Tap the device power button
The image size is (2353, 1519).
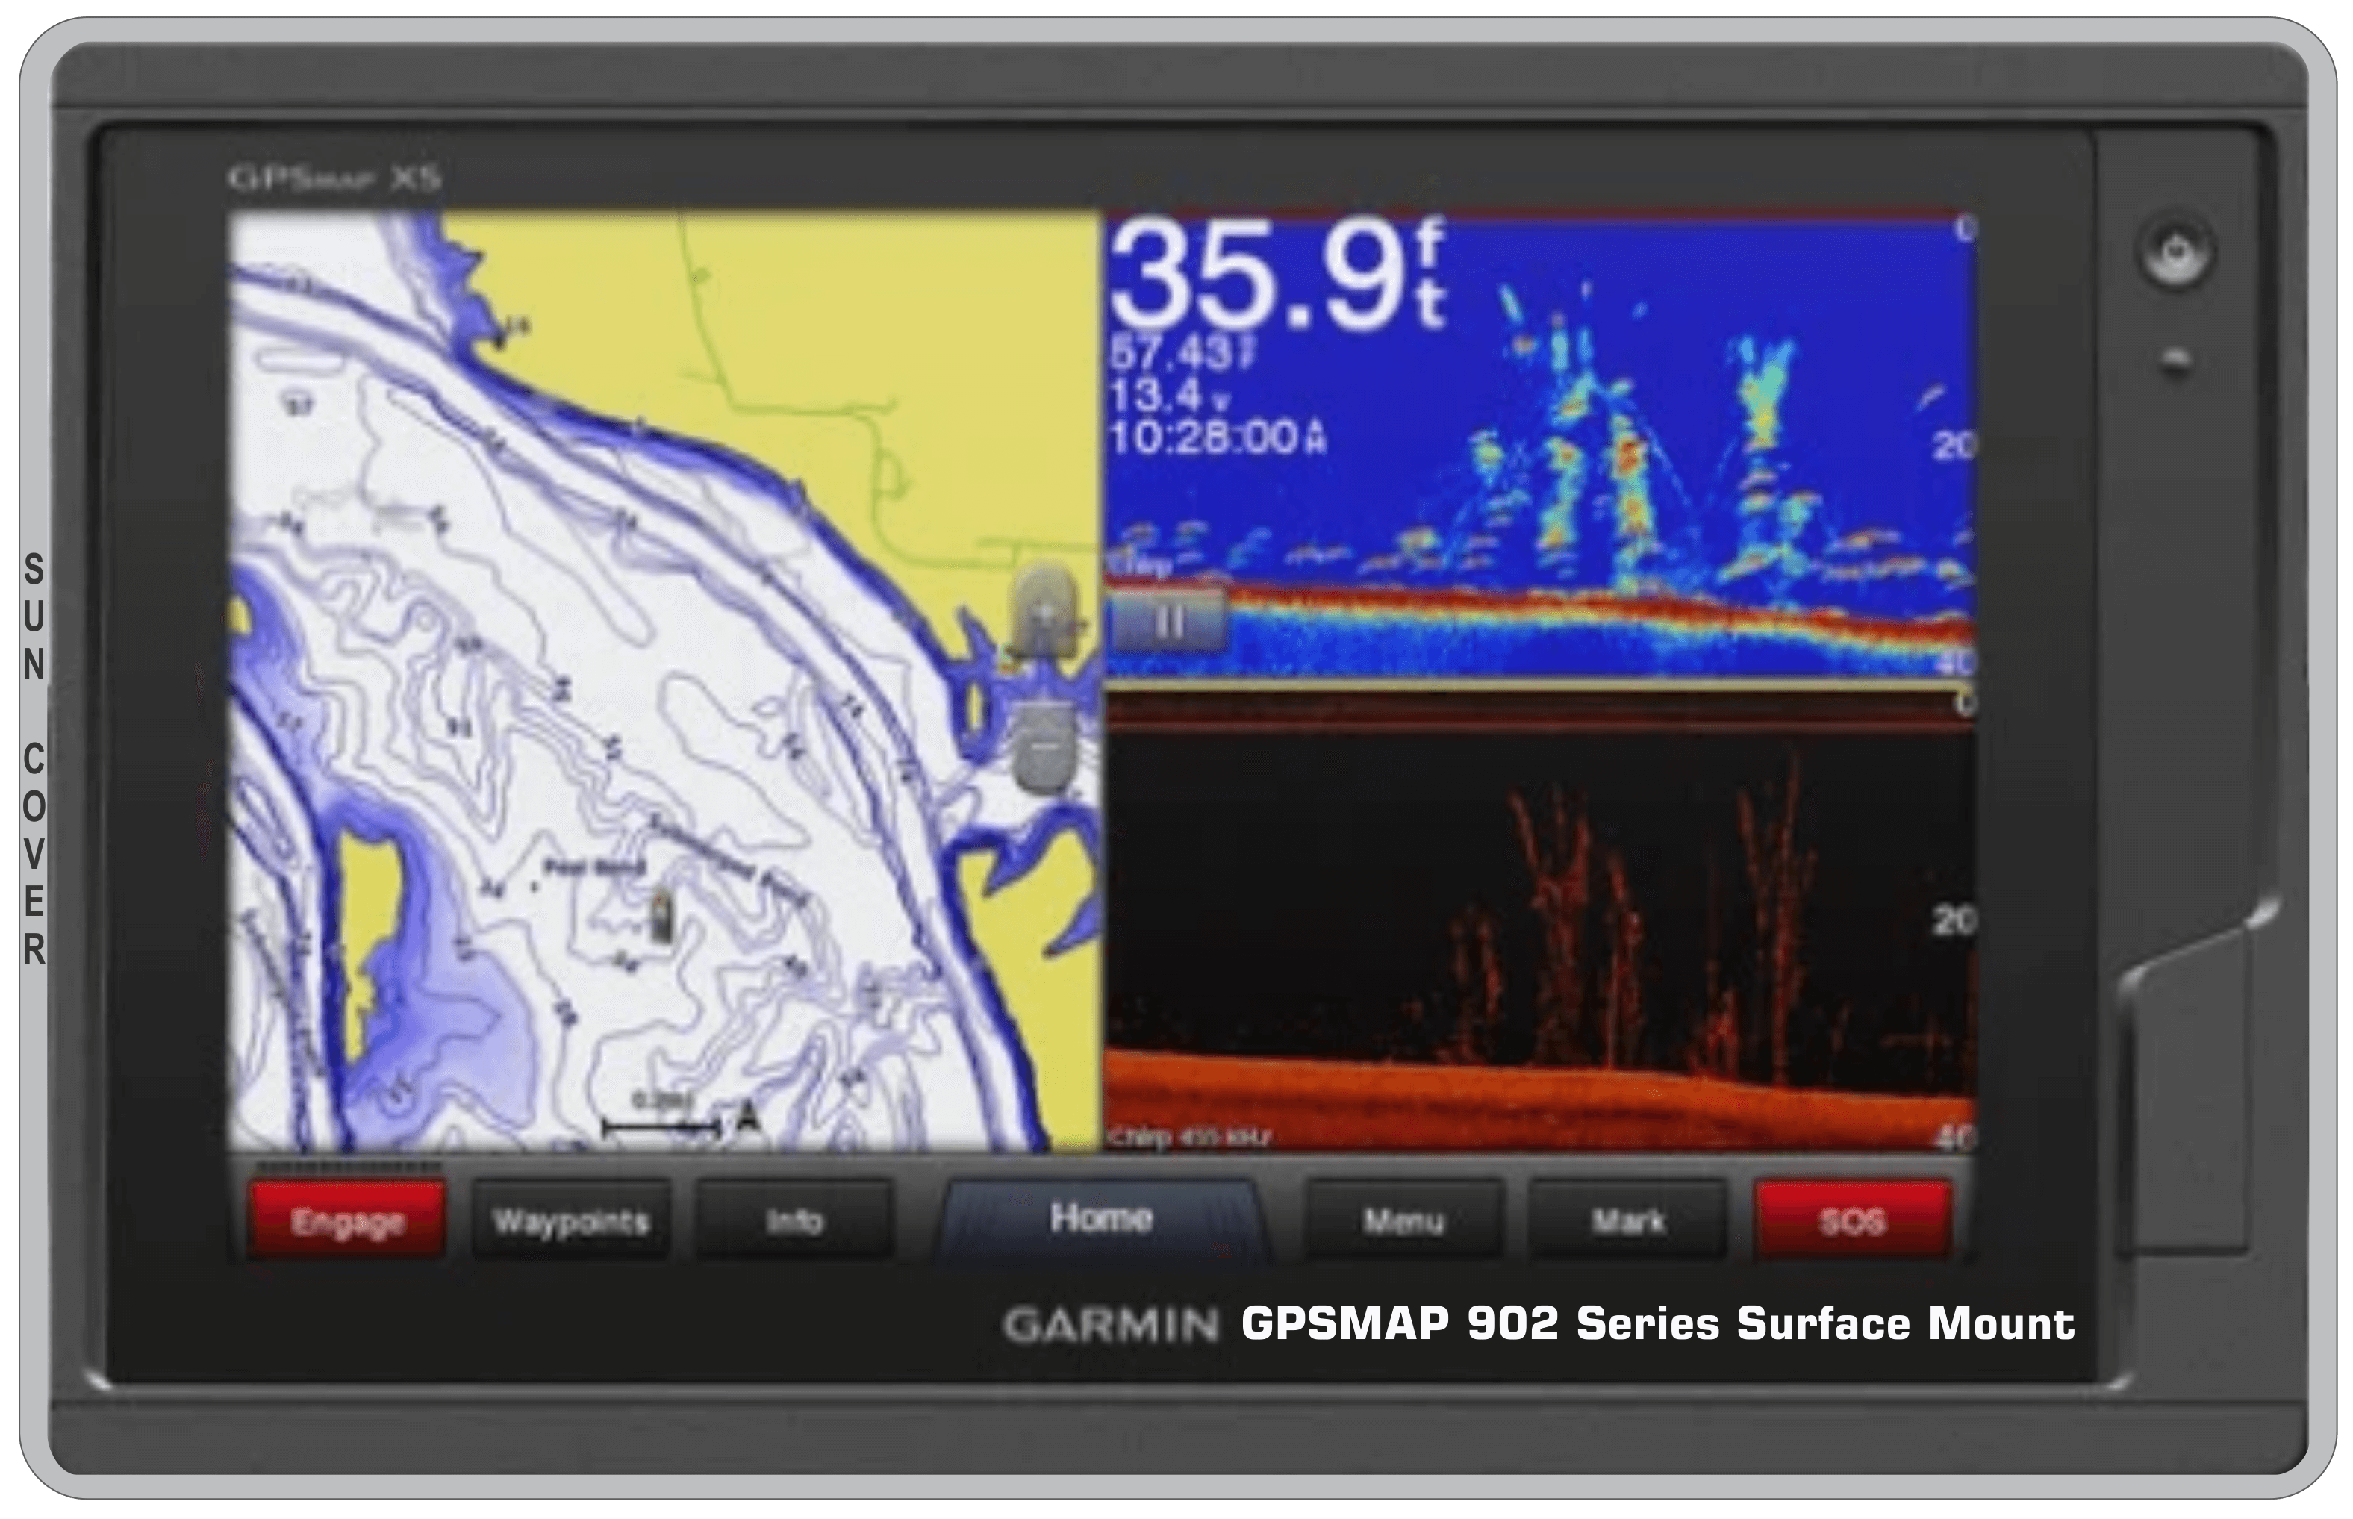pos(2177,251)
